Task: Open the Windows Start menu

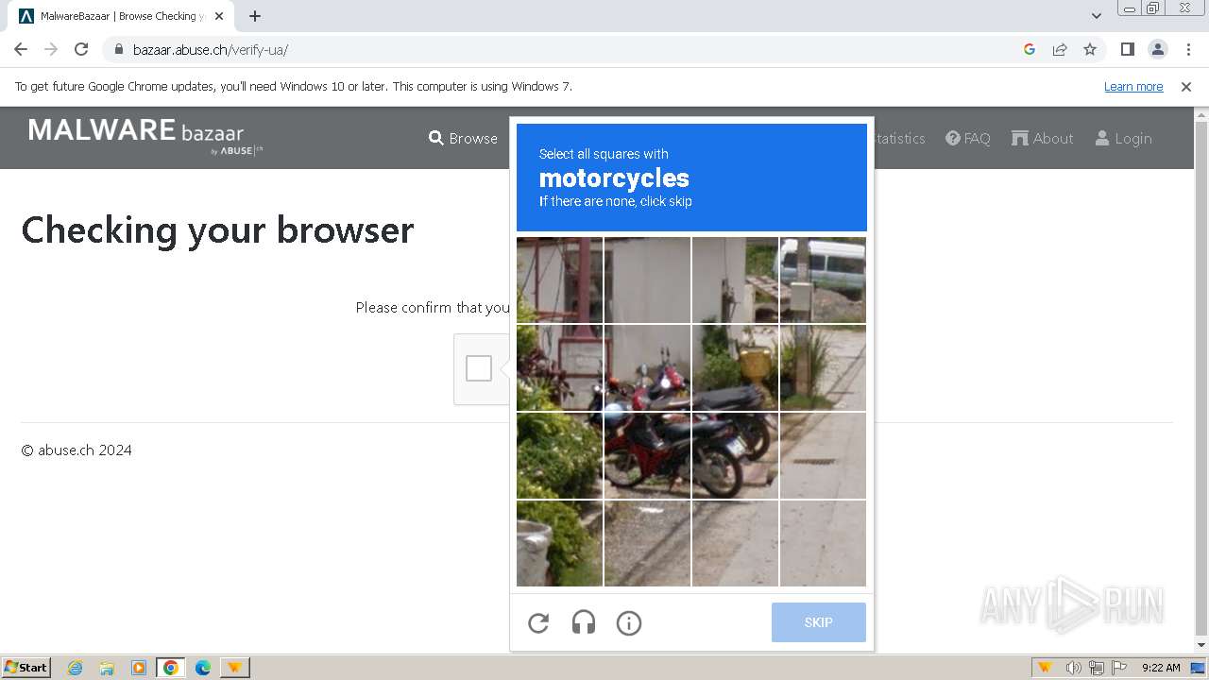Action: pos(26,667)
